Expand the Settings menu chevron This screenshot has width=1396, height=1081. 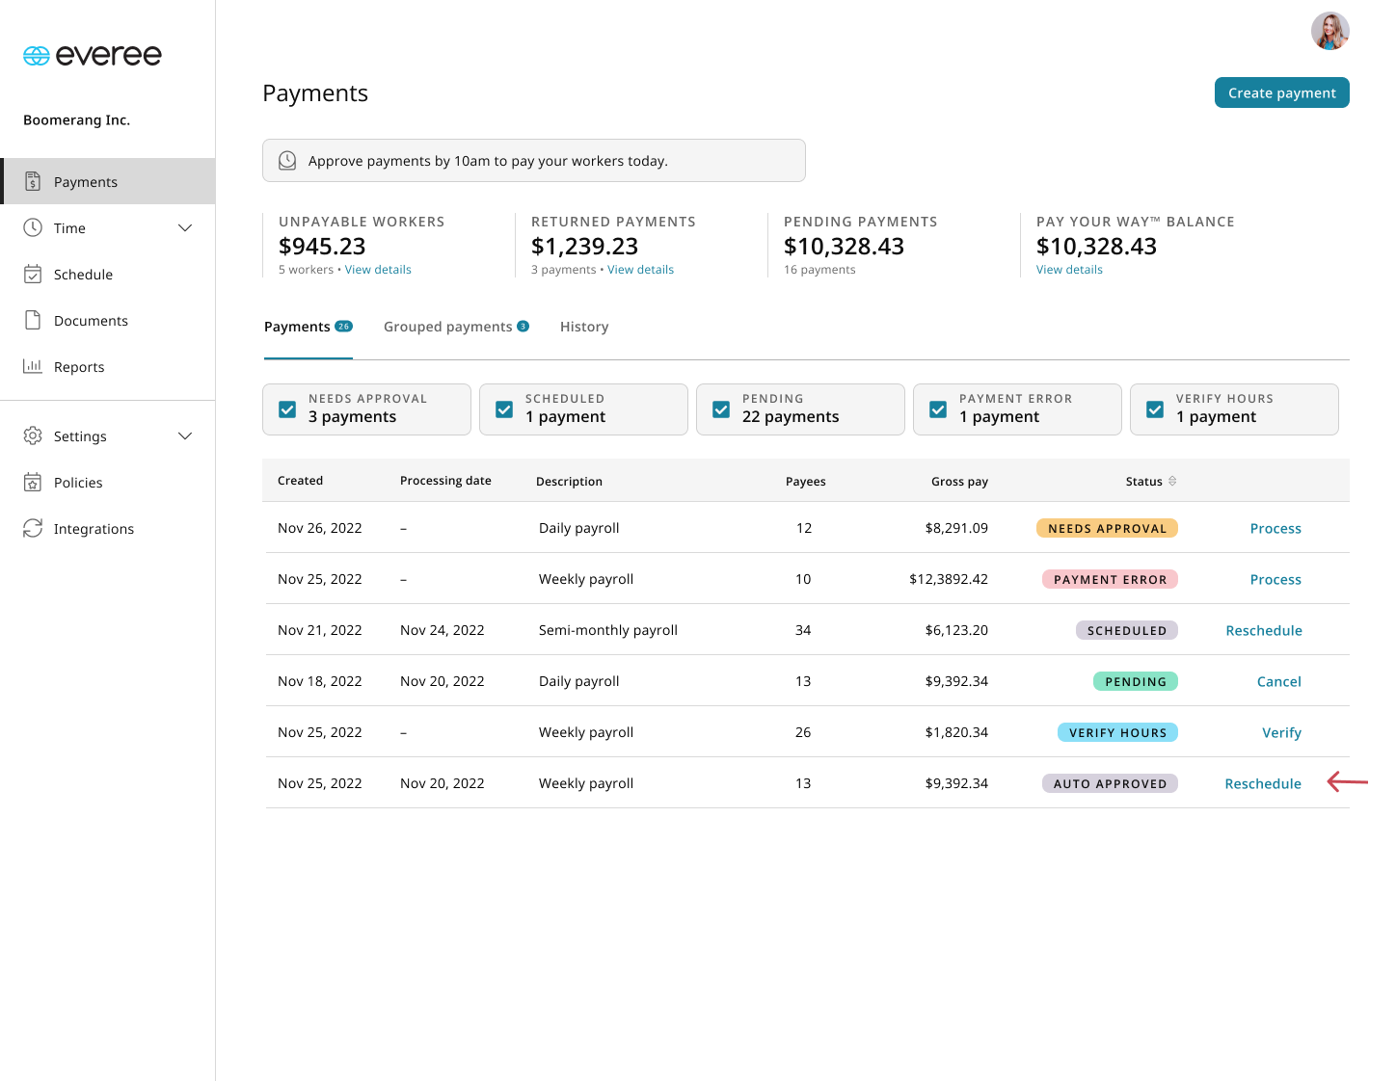(185, 435)
